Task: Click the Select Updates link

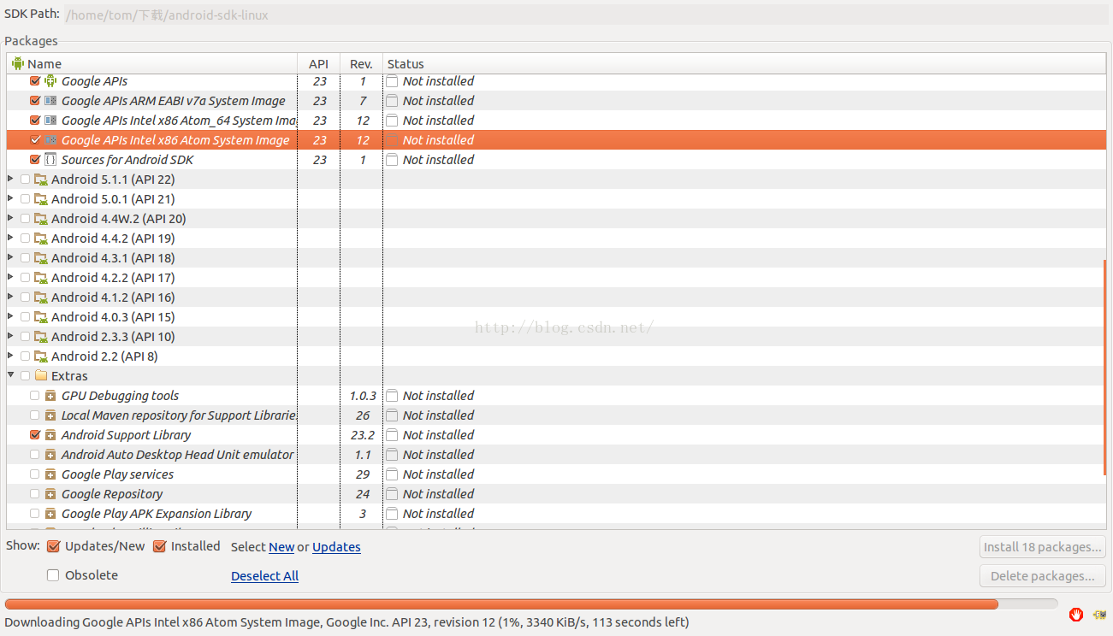Action: click(x=336, y=547)
